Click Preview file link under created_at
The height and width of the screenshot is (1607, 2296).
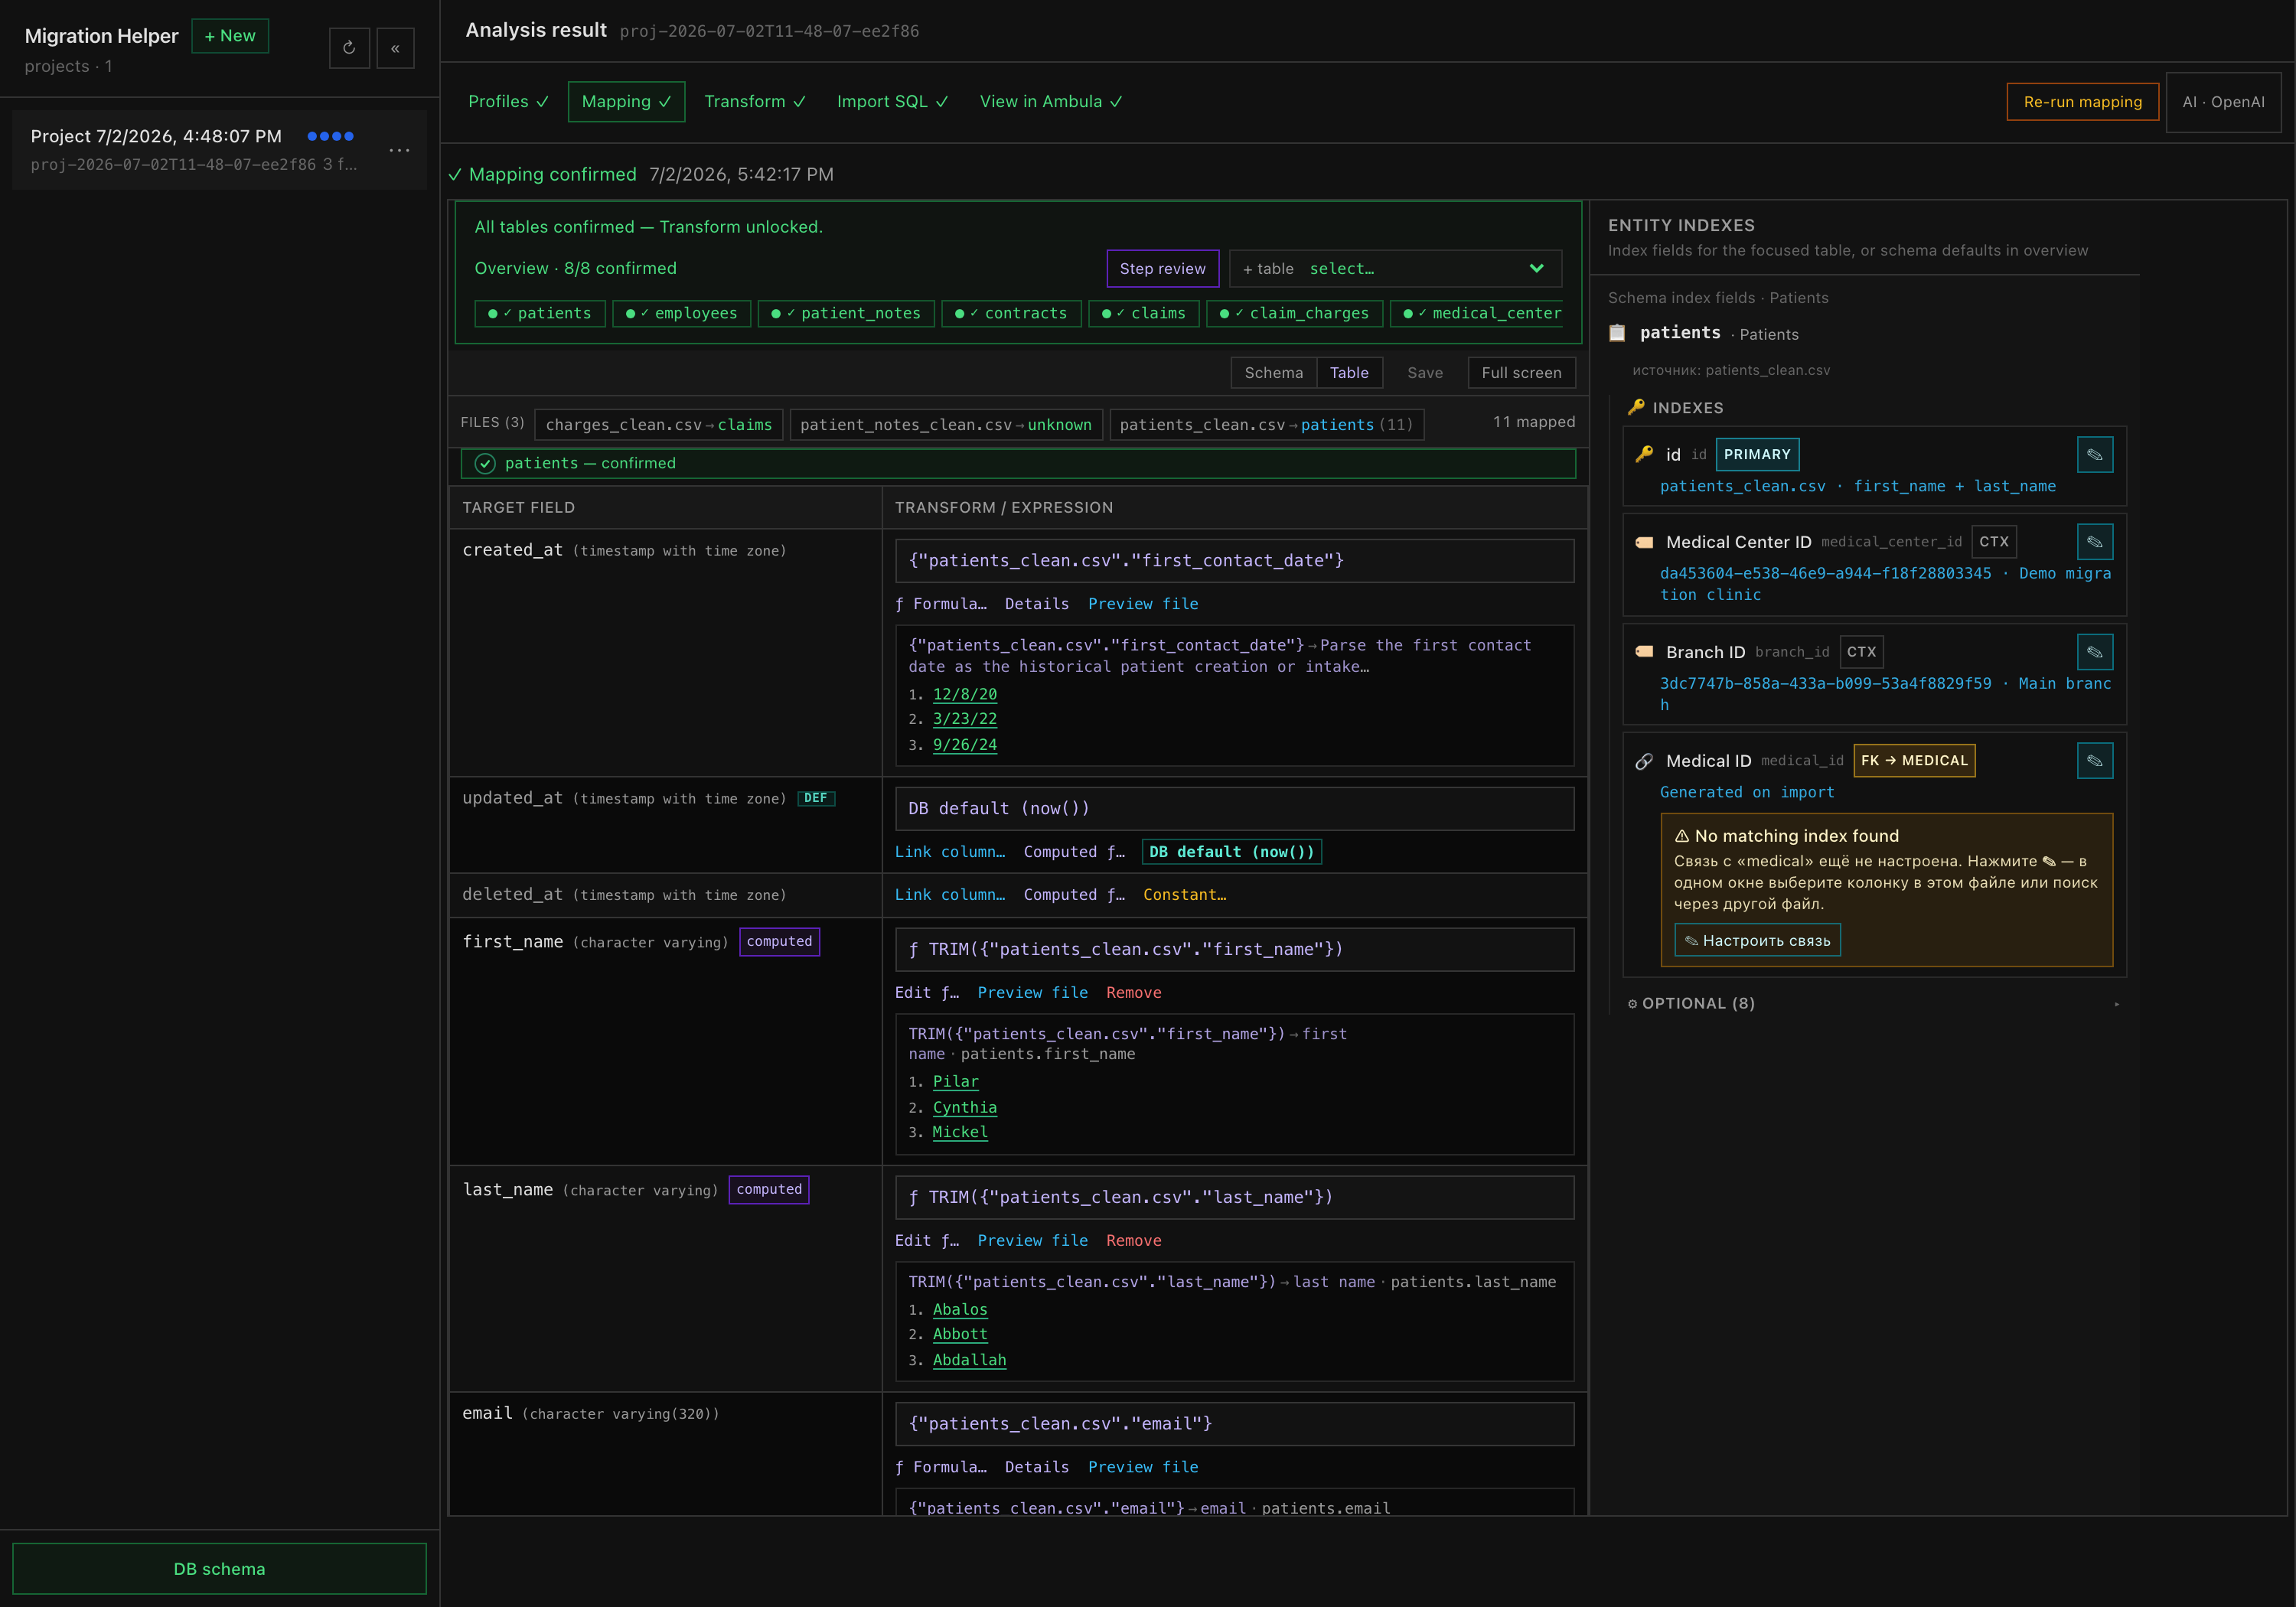[1143, 604]
